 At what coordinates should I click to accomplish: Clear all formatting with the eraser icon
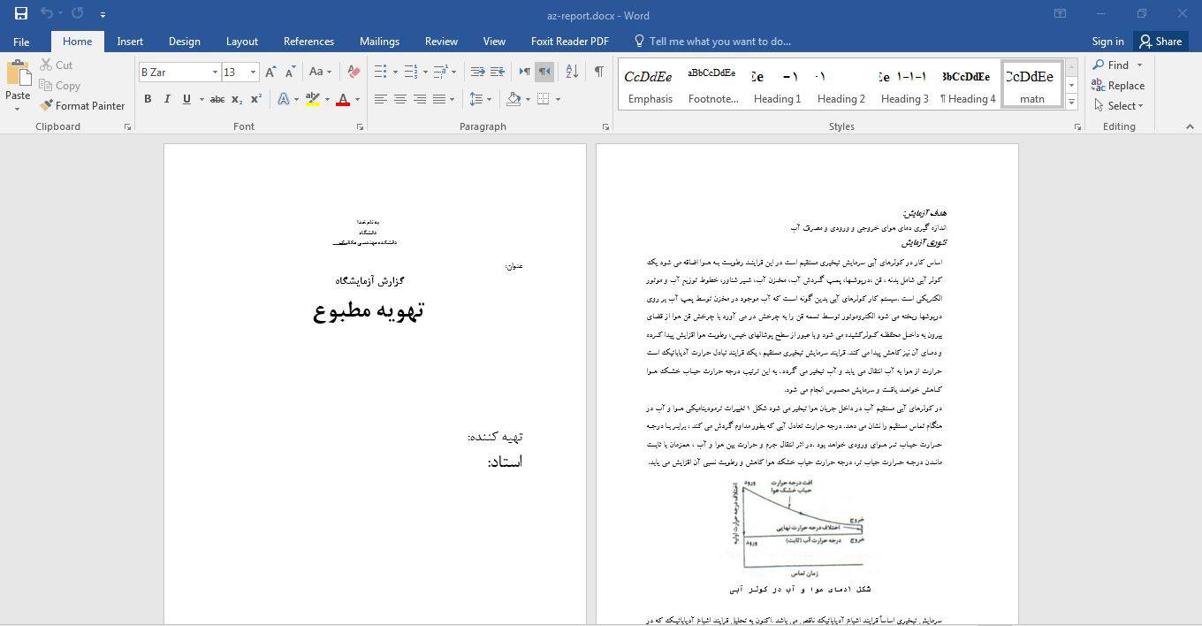(x=354, y=72)
